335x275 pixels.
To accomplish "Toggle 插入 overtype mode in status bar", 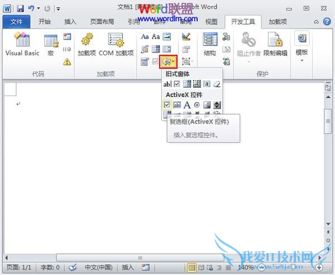I will pyautogui.click(x=127, y=267).
